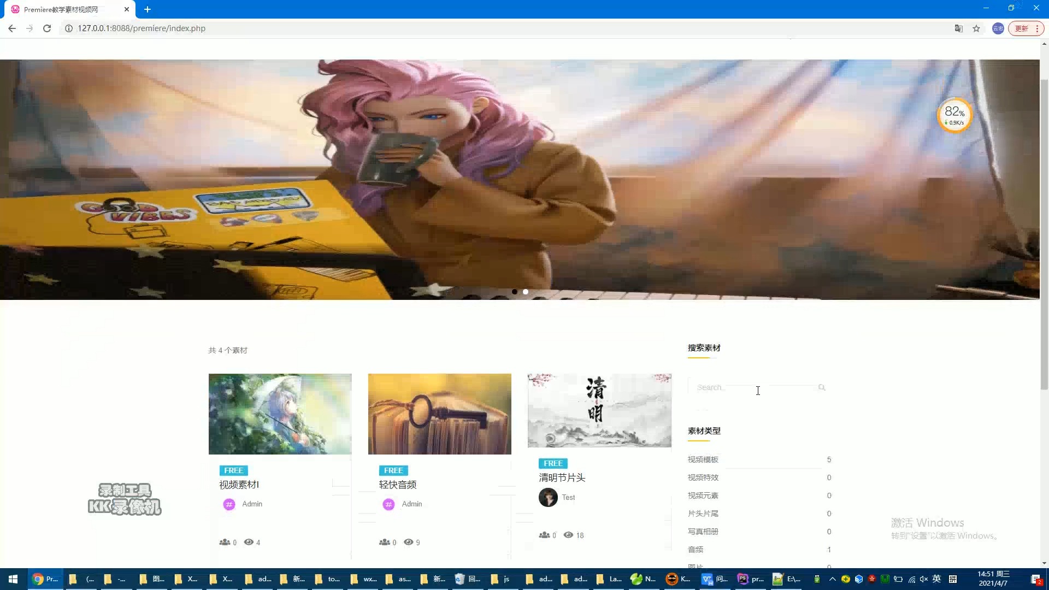Click the 视频素材I title link
This screenshot has width=1049, height=590.
(239, 485)
